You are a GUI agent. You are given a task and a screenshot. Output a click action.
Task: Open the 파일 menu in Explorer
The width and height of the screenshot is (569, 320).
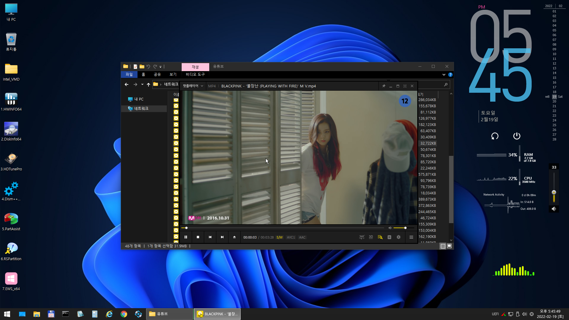[x=129, y=74]
